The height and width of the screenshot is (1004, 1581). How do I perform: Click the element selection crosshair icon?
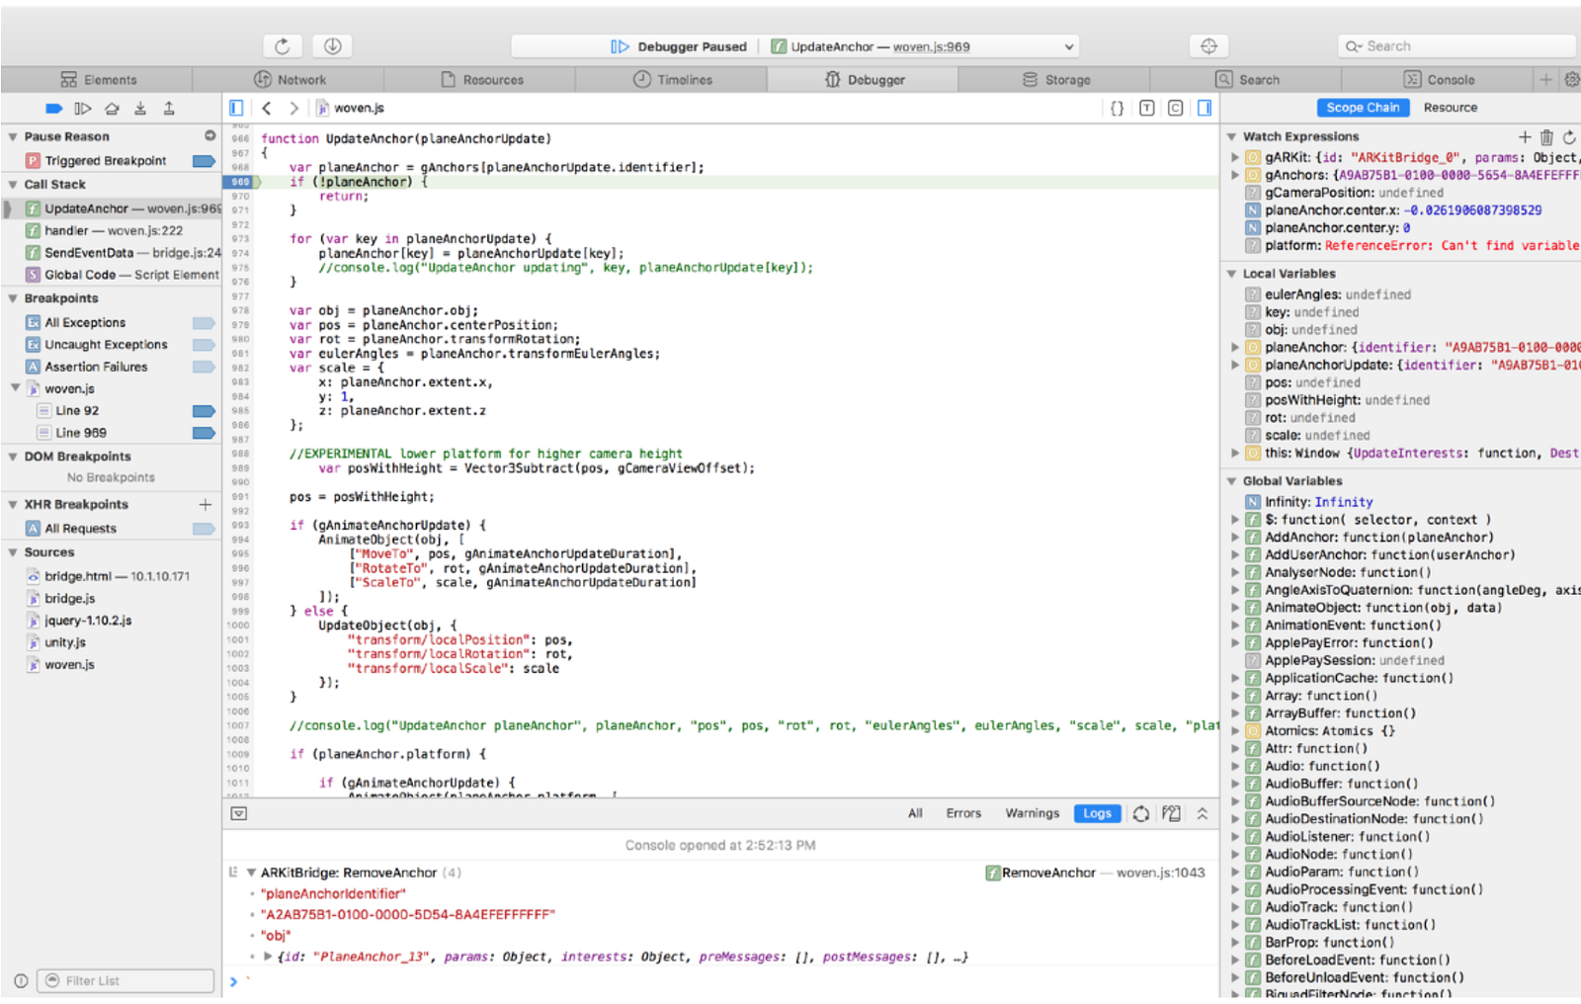(1208, 46)
